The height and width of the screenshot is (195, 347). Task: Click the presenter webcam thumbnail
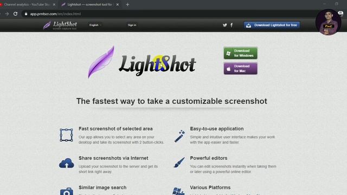pyautogui.click(x=328, y=22)
